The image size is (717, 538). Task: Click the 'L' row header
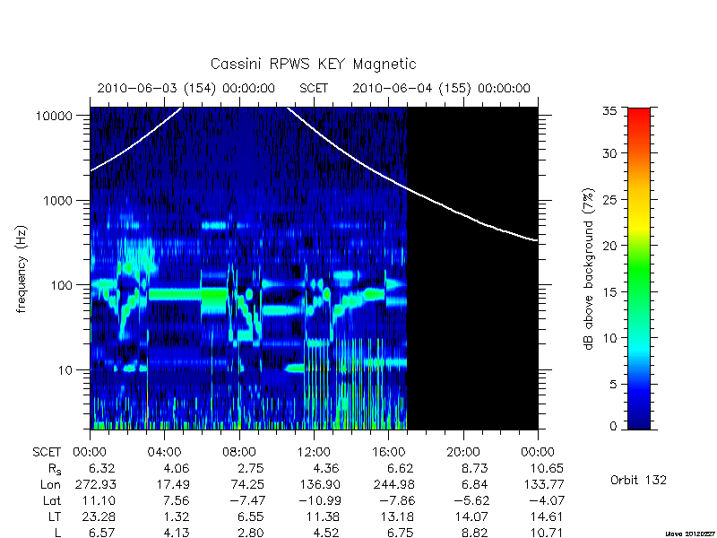(x=57, y=533)
